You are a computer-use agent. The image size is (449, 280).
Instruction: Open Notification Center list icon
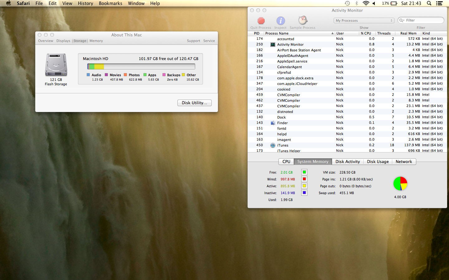pos(439,3)
